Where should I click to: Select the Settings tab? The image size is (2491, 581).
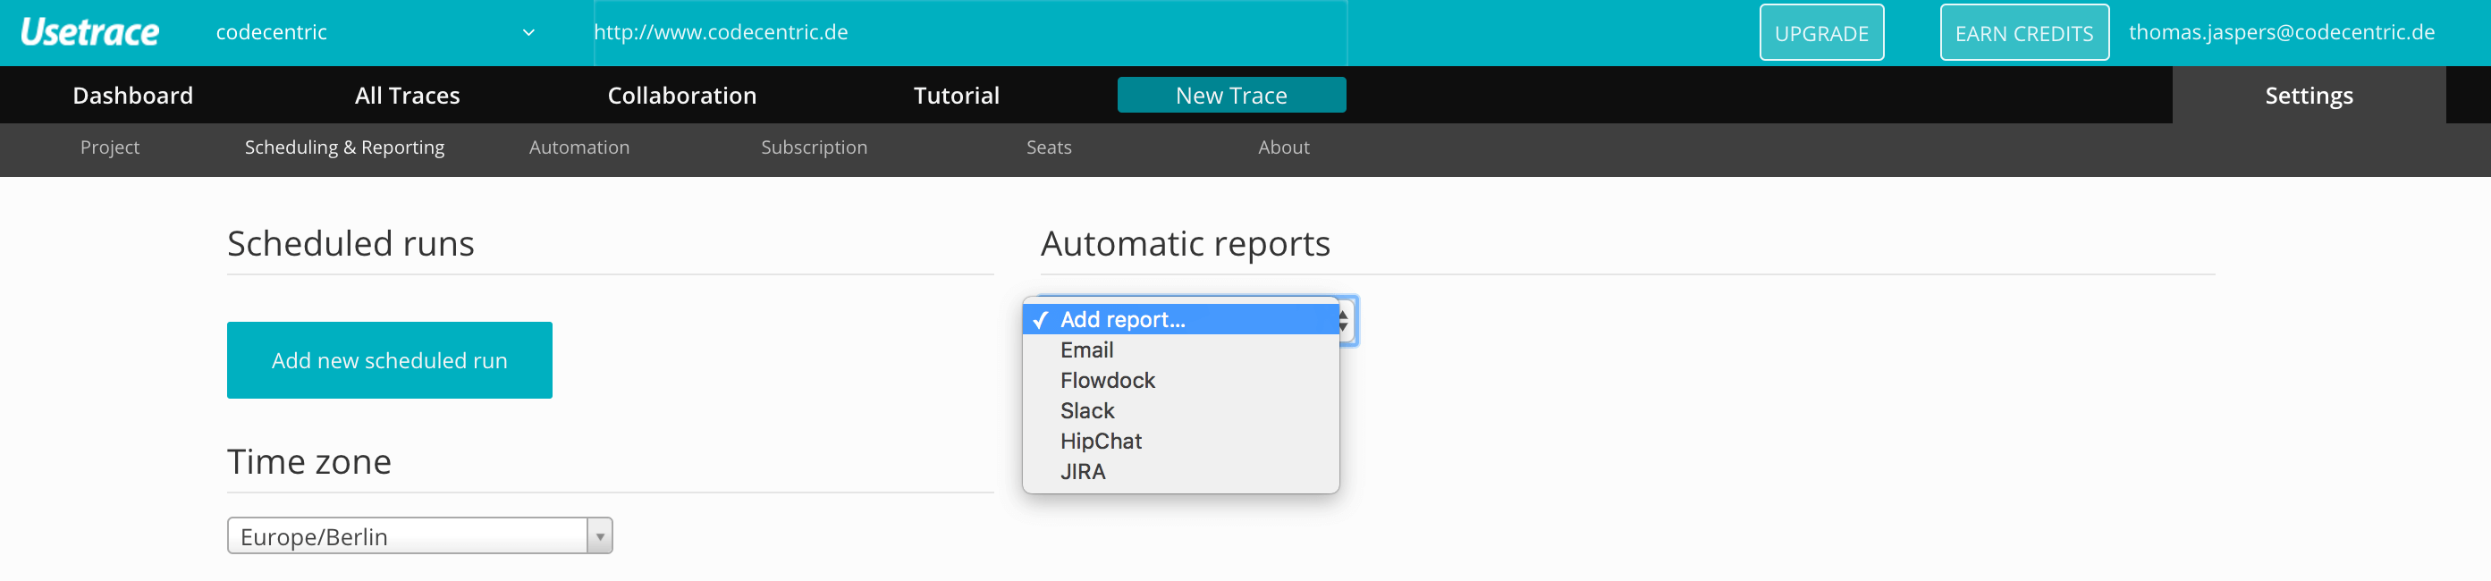tap(2309, 95)
